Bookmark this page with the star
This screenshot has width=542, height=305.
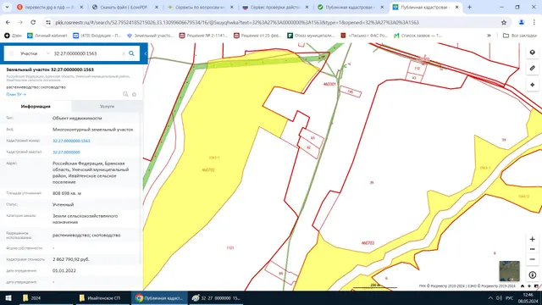[x=504, y=23]
